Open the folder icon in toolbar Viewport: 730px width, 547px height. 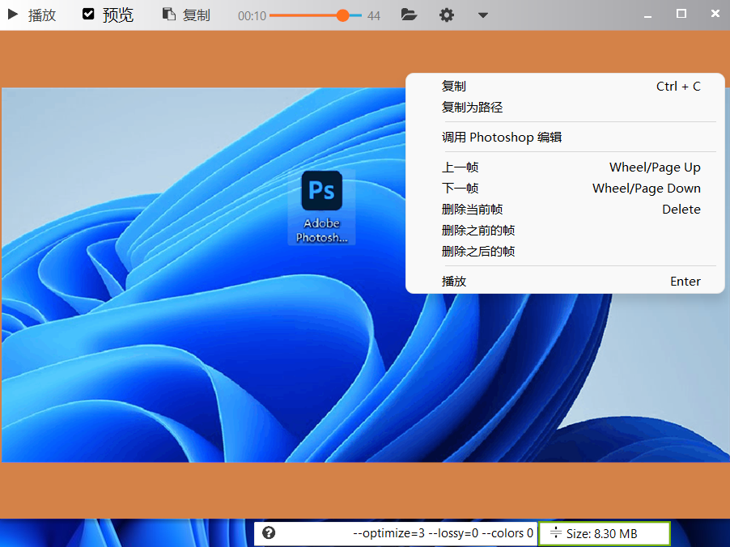(409, 15)
